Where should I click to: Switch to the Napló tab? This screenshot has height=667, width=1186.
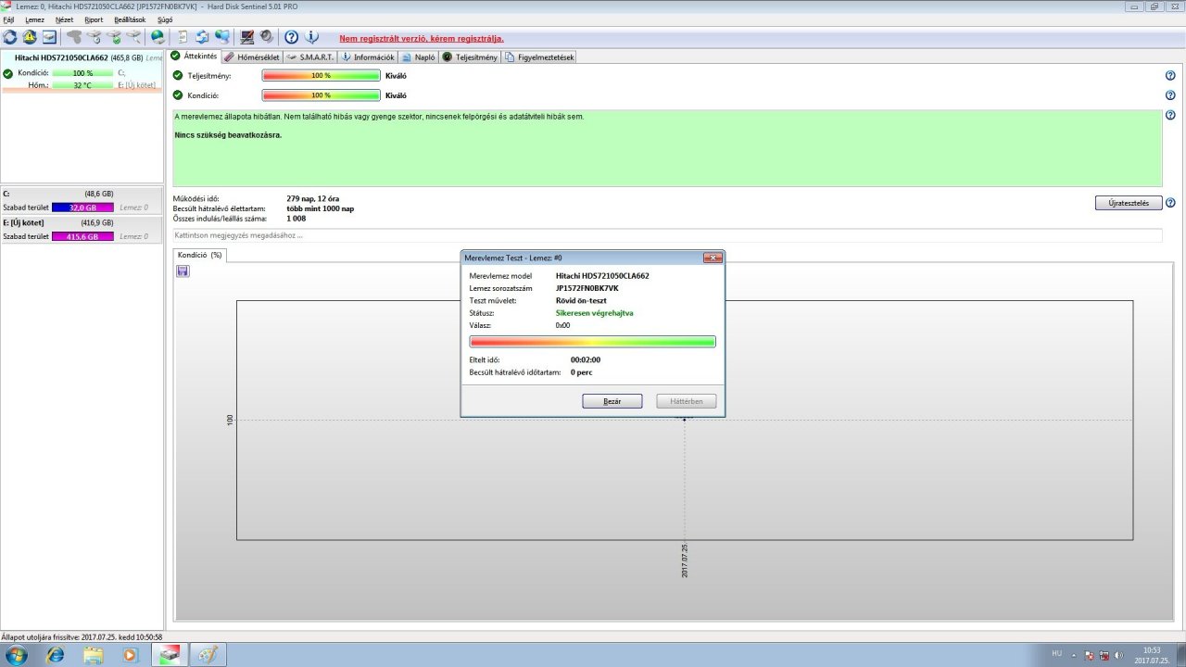[x=419, y=57]
